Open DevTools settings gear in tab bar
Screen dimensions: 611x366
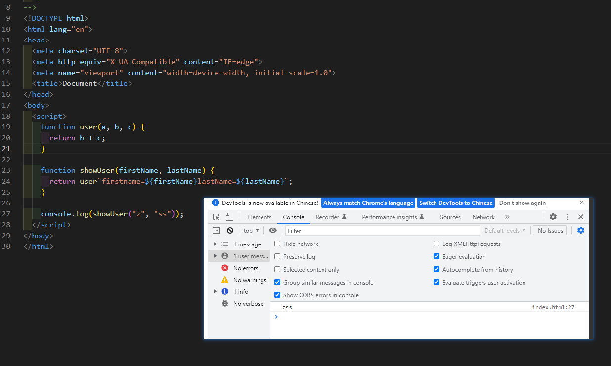[x=553, y=217]
